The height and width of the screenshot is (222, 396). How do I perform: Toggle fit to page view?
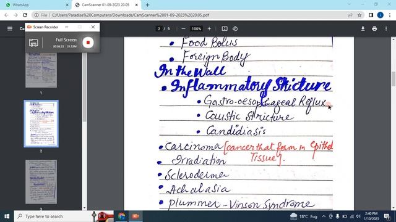(225, 29)
